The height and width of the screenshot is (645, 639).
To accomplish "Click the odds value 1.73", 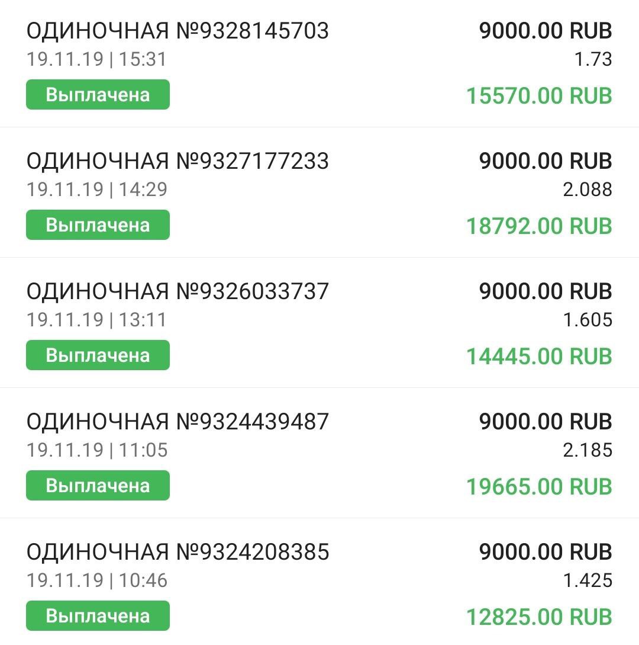I will tap(593, 59).
